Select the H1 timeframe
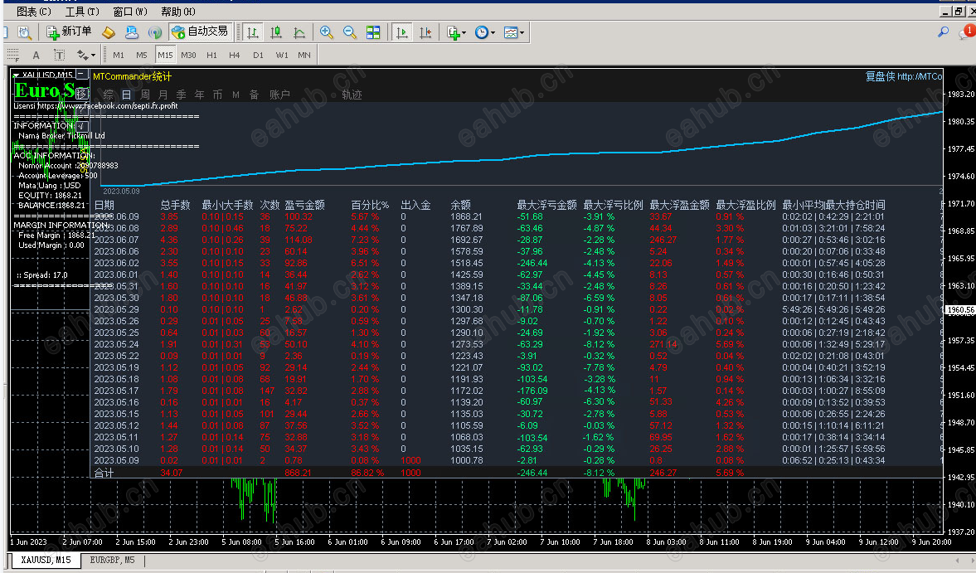Viewport: 976px width, 573px height. pos(211,55)
